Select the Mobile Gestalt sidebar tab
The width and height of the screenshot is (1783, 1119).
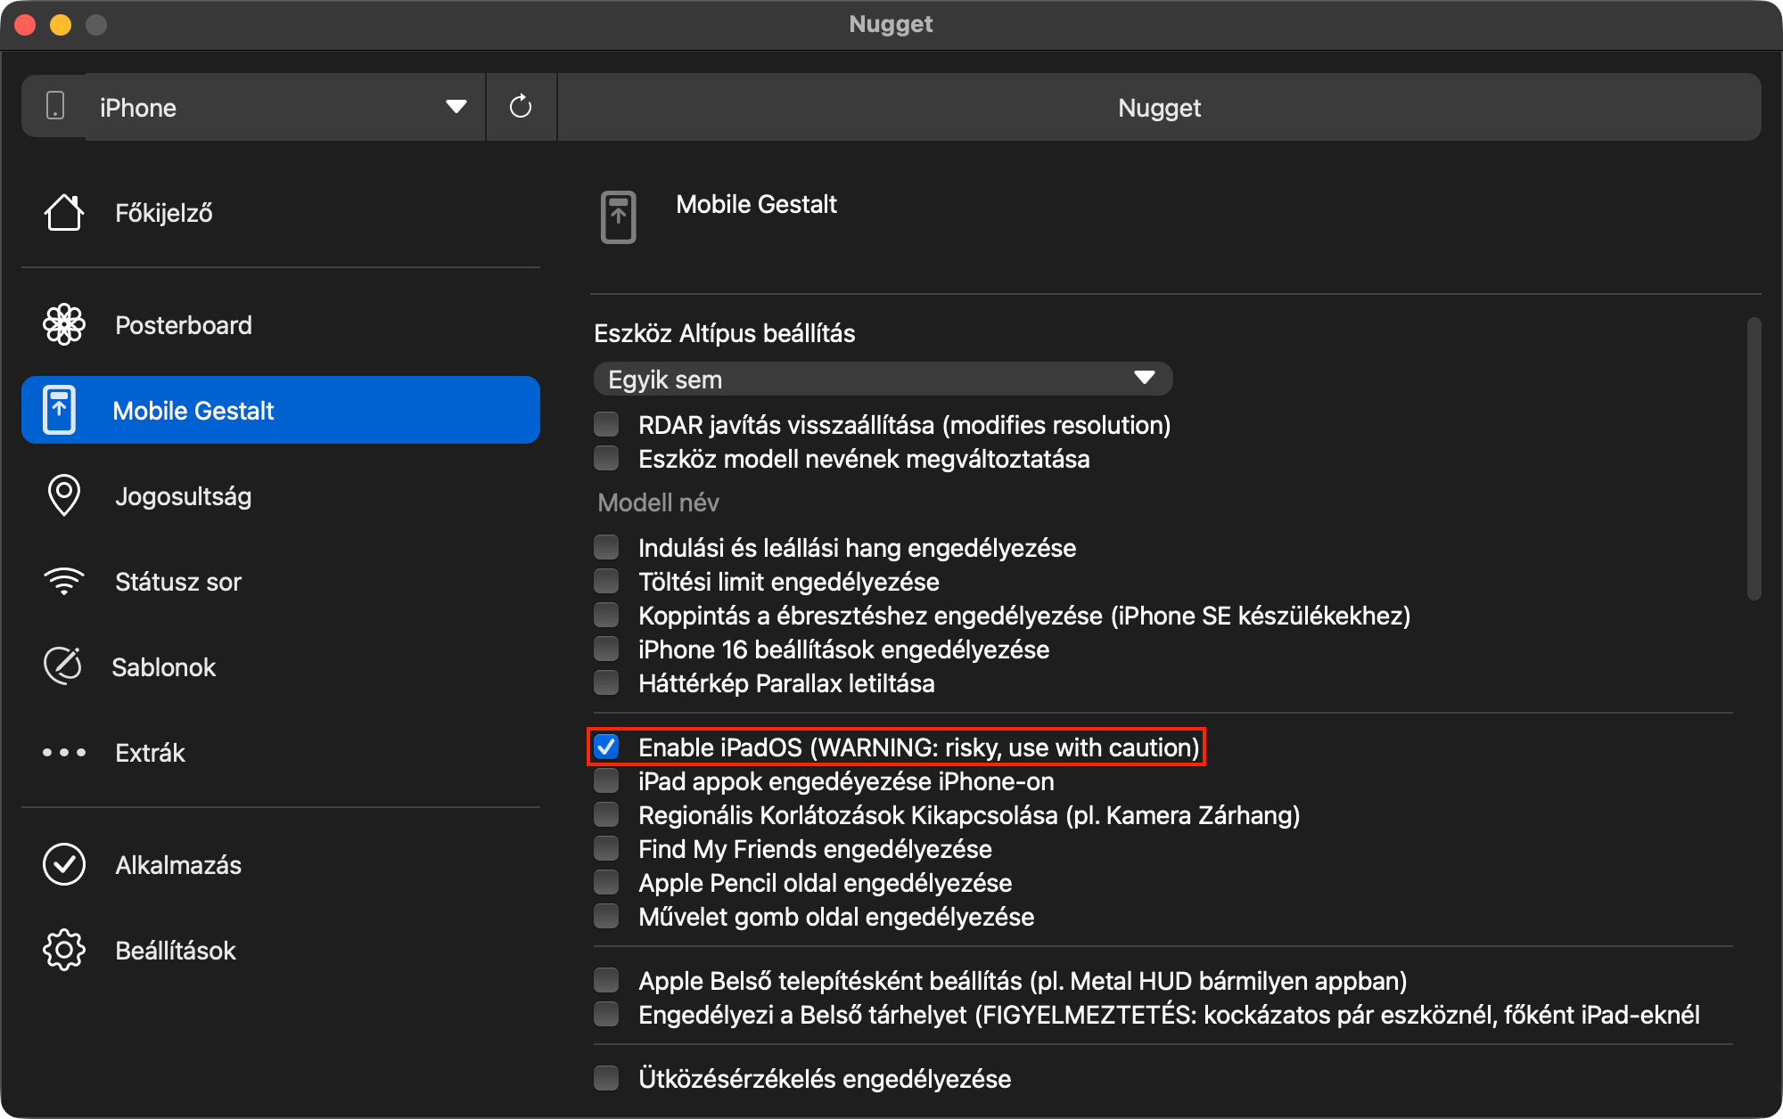tap(281, 410)
